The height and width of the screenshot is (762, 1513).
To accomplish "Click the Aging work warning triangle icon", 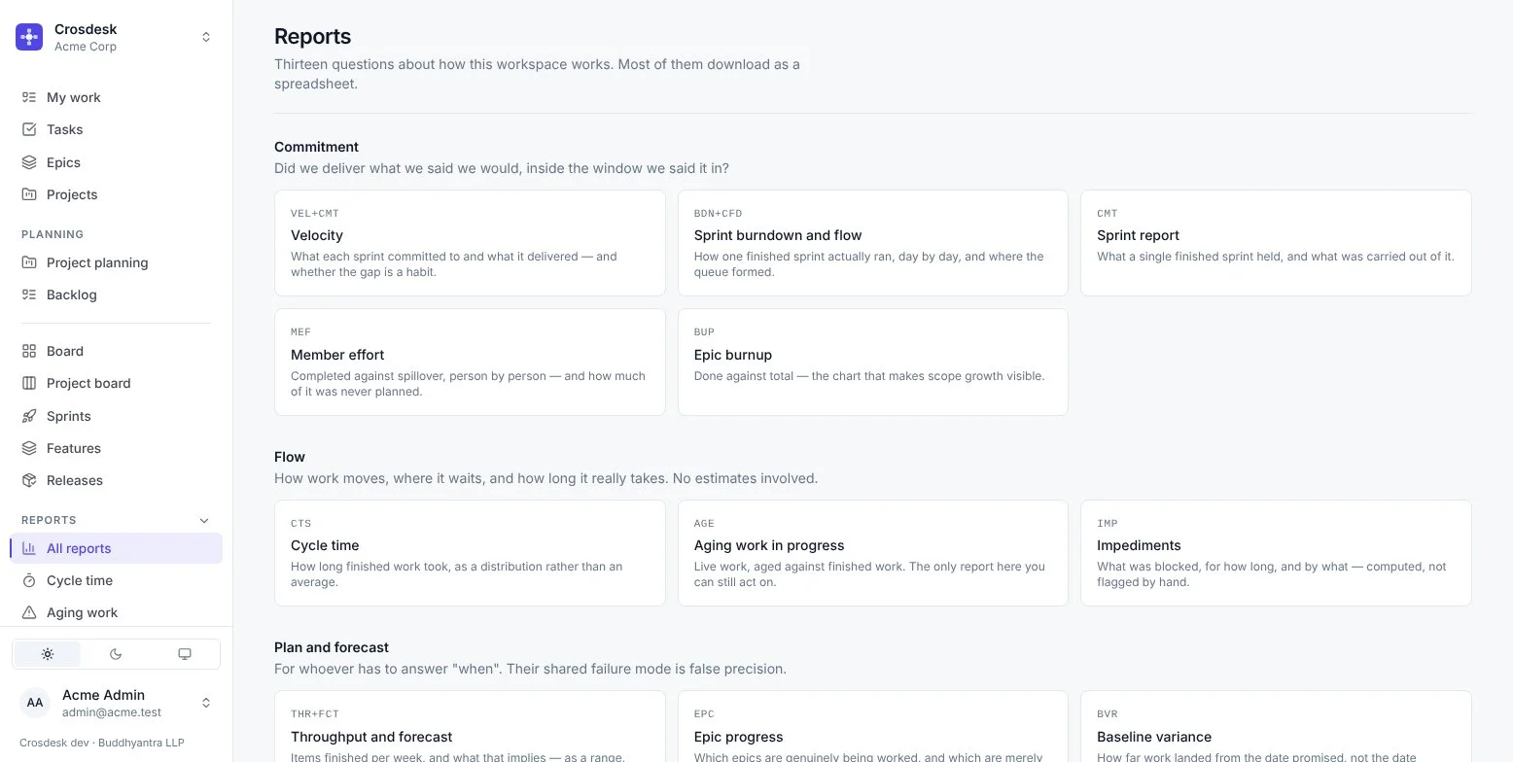I will pos(29,612).
